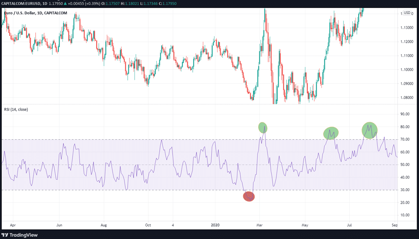Click the red oversold circle marker on RSI
Viewport: 419px width, 239px height.
(249, 196)
